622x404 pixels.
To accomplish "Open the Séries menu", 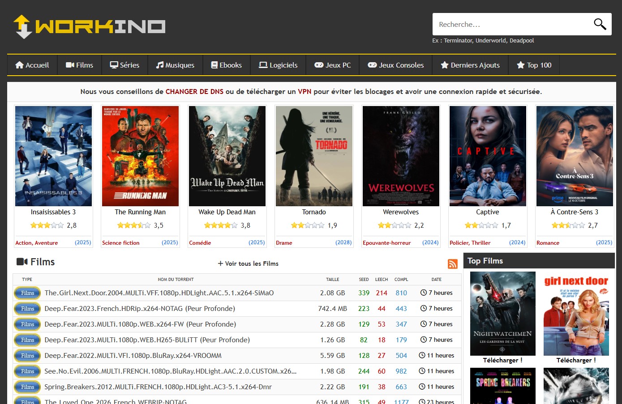I will tap(124, 65).
